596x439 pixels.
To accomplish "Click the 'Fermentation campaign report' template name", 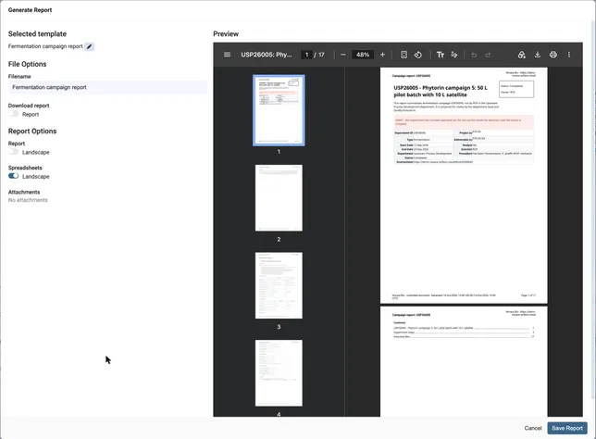I will click(45, 46).
